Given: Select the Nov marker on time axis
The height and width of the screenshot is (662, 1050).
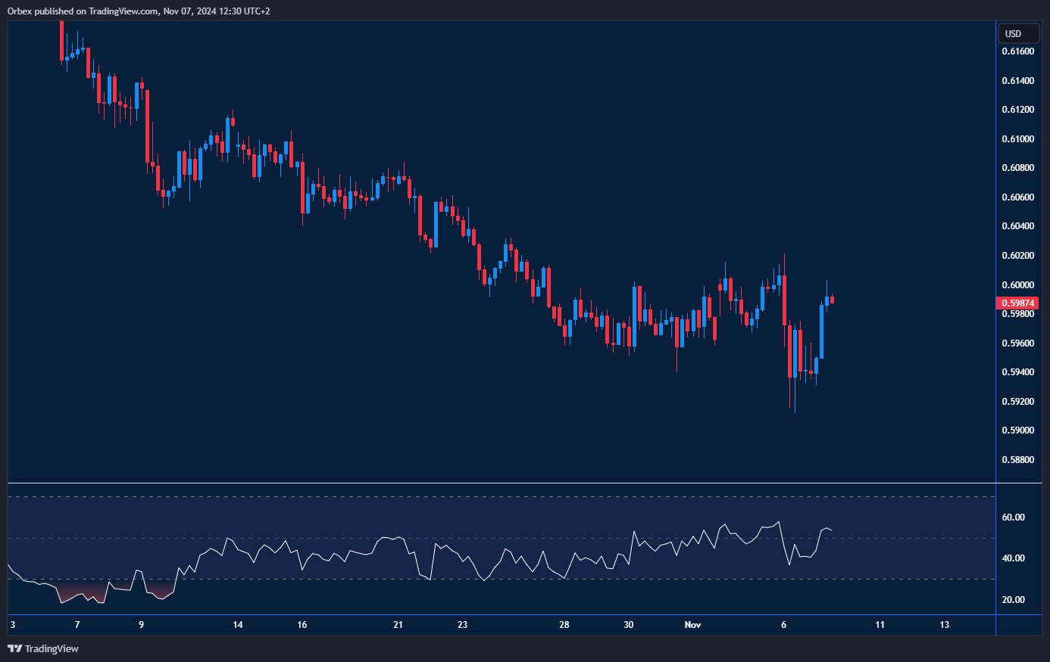Looking at the screenshot, I should (692, 625).
